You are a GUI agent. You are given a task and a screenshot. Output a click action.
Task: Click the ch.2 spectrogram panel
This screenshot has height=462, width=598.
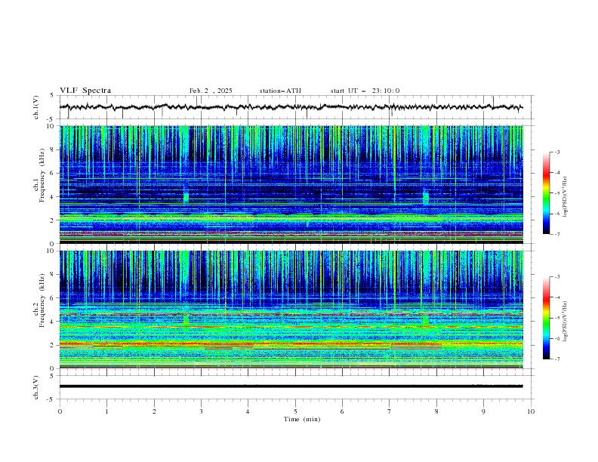291,310
